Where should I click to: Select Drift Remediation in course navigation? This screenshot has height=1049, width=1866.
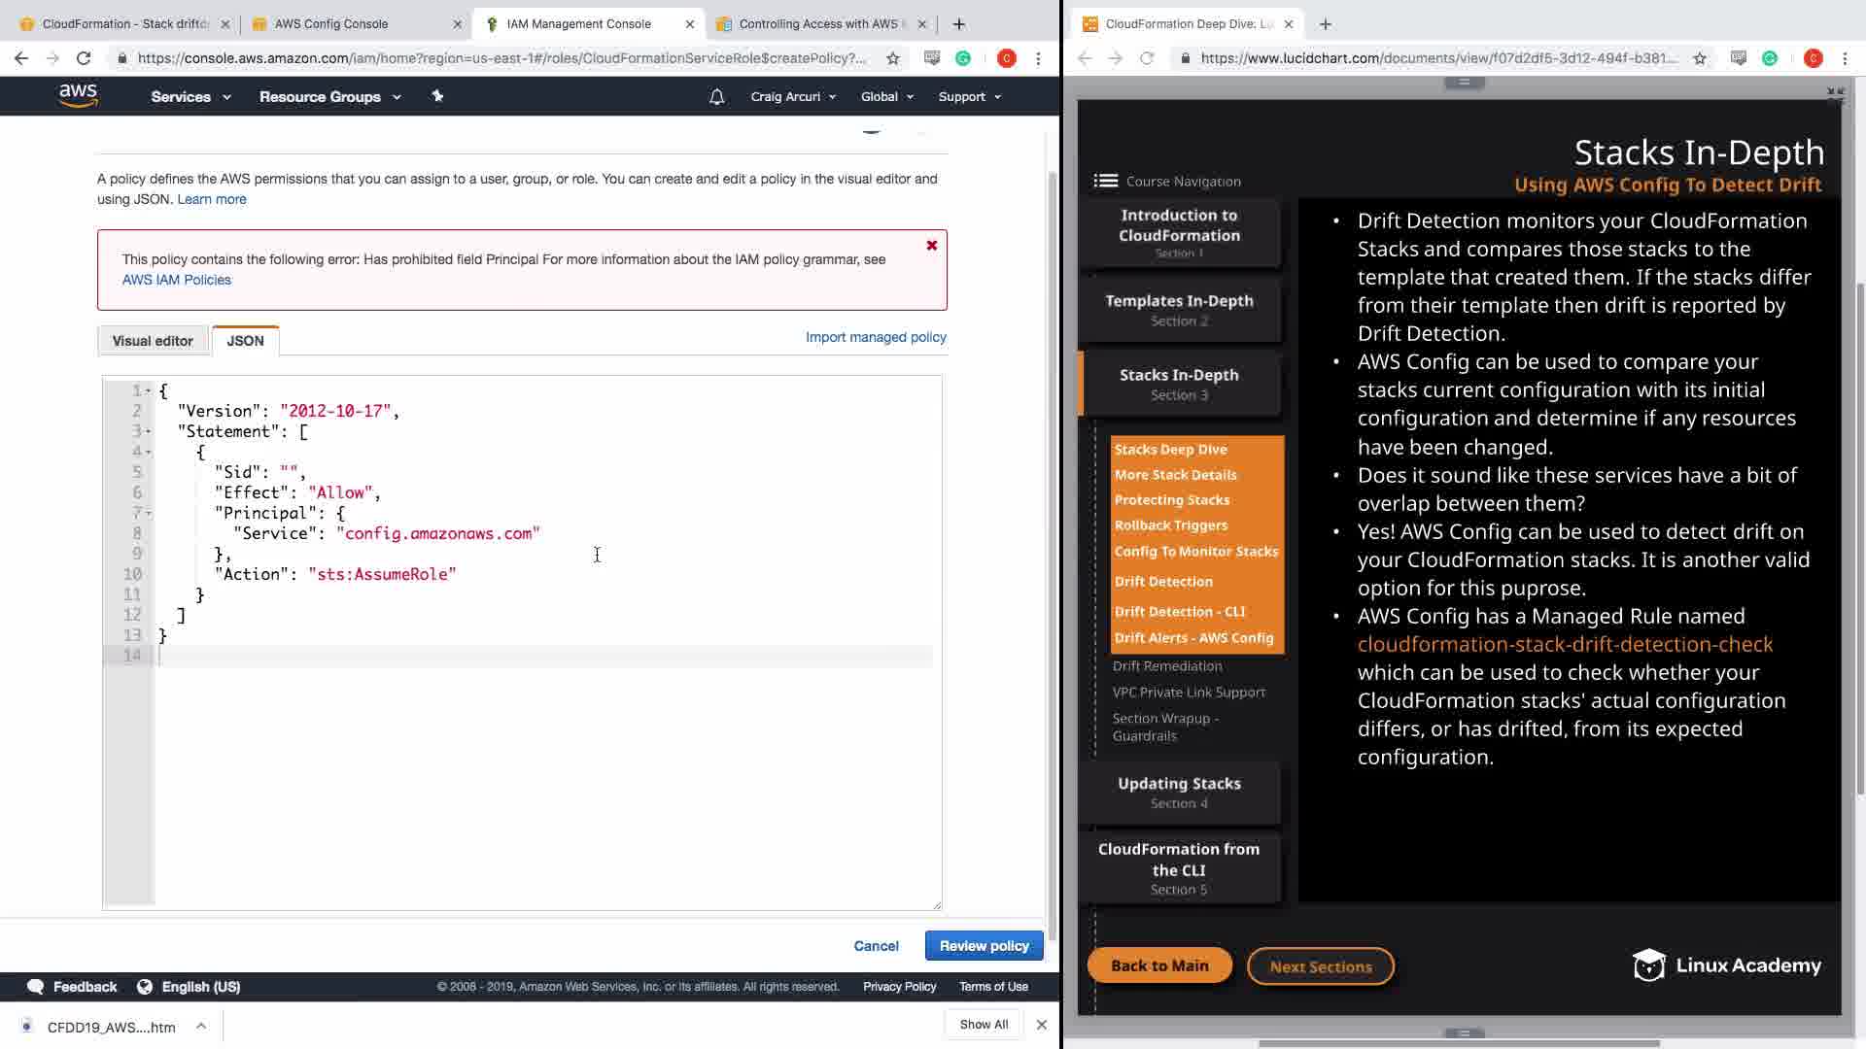click(x=1166, y=666)
